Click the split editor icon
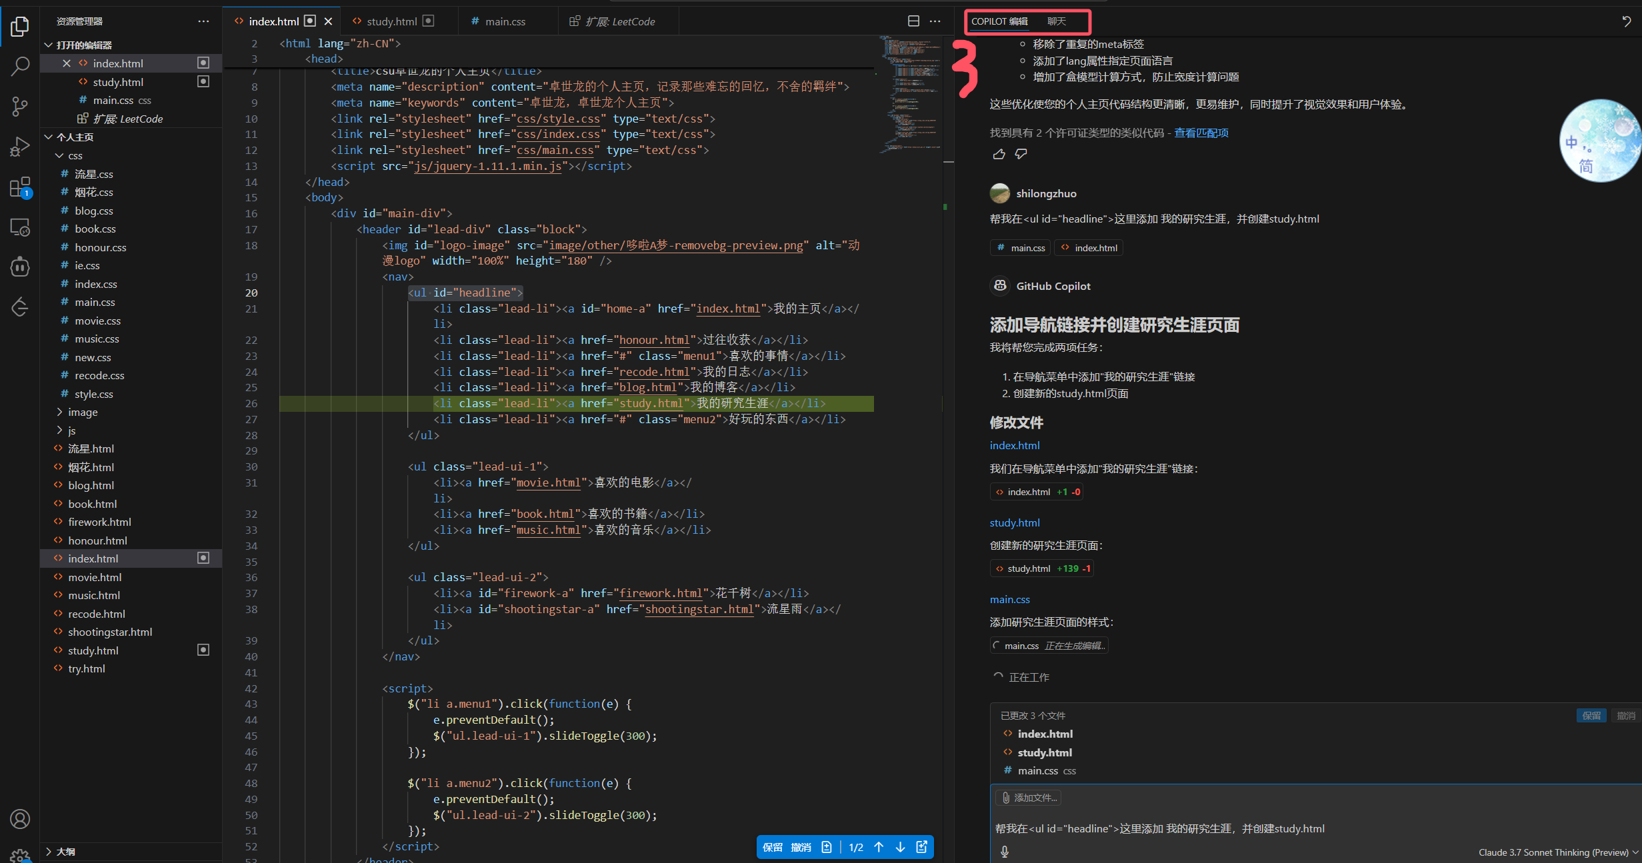This screenshot has width=1642, height=863. 913,21
